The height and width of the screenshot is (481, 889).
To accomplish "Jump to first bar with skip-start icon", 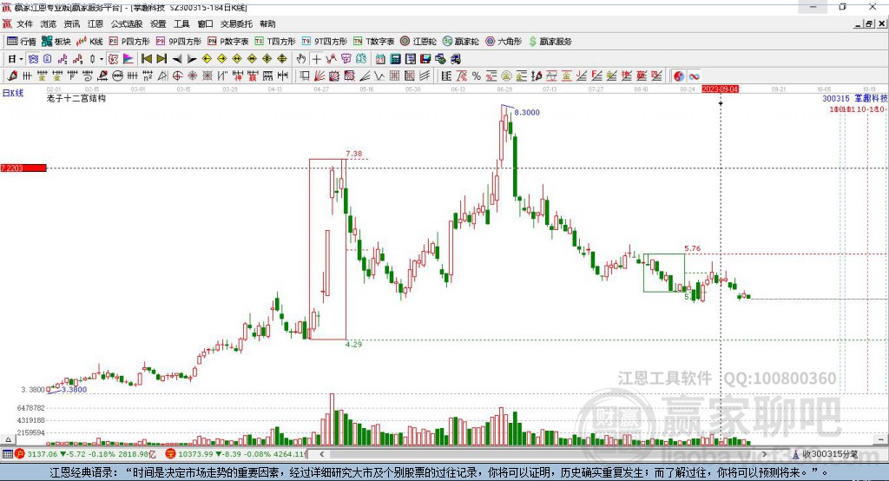I will pyautogui.click(x=146, y=59).
